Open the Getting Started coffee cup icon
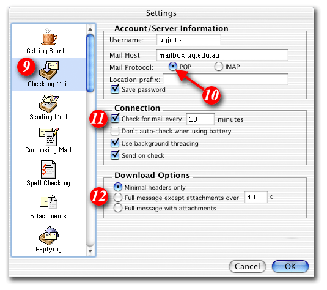This screenshot has height=290, width=327. pyautogui.click(x=50, y=37)
